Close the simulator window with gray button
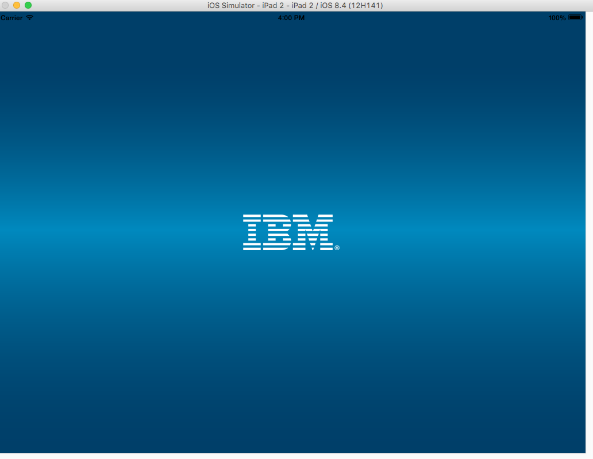 click(x=5, y=5)
